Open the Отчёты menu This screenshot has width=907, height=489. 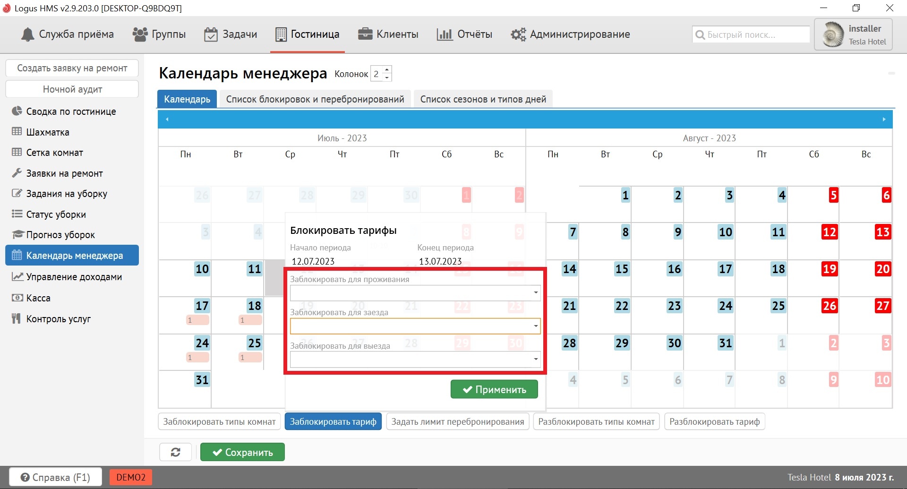[464, 34]
